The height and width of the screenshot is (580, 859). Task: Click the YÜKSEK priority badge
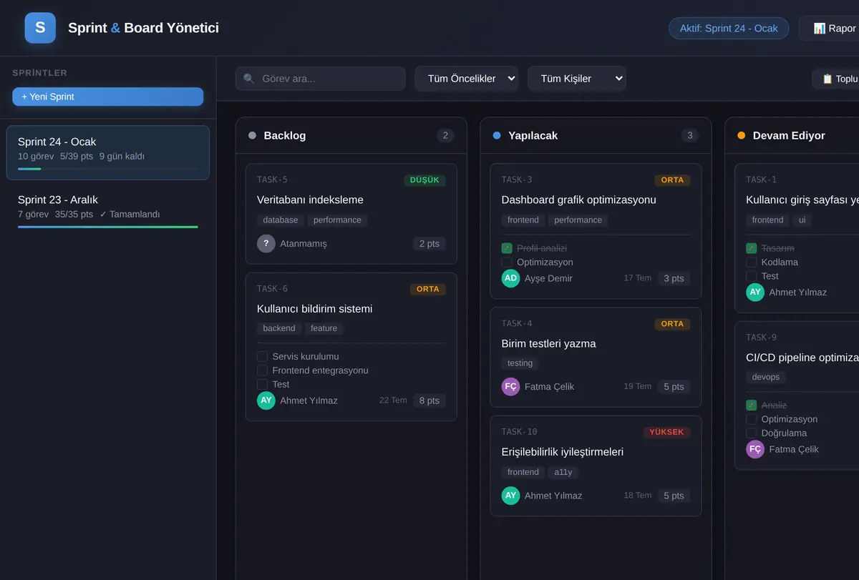pos(666,432)
